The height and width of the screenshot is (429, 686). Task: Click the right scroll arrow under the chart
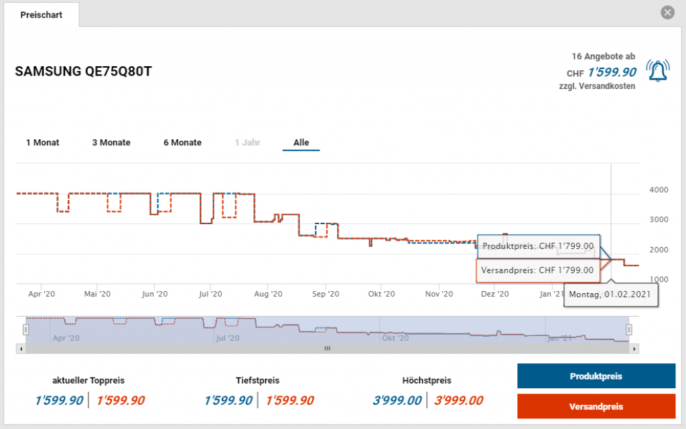pyautogui.click(x=634, y=349)
